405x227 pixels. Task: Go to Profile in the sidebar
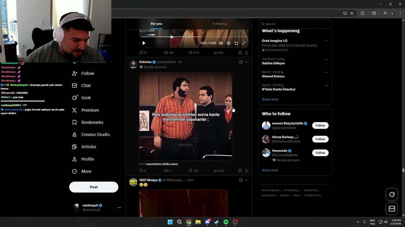coord(83,159)
